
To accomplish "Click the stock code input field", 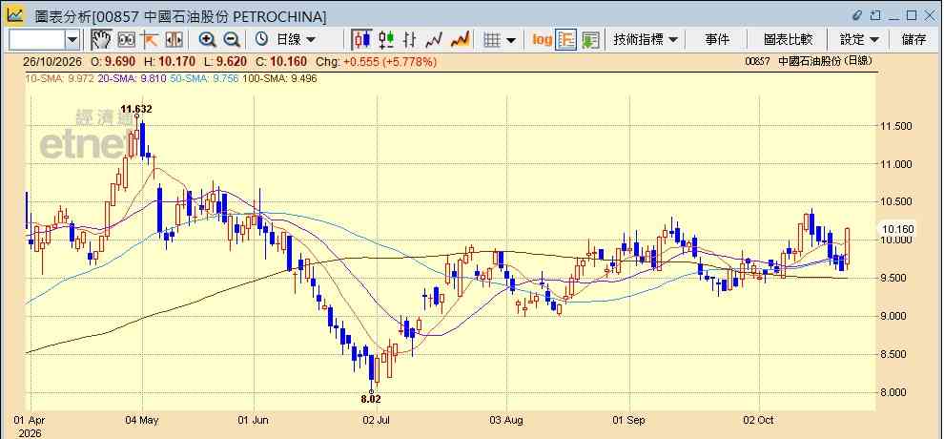I will pyautogui.click(x=36, y=40).
